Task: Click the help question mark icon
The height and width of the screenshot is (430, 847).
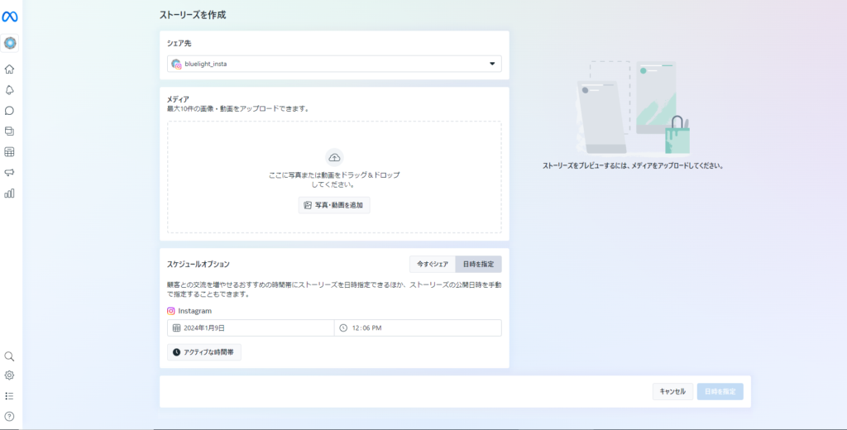Action: click(x=10, y=416)
